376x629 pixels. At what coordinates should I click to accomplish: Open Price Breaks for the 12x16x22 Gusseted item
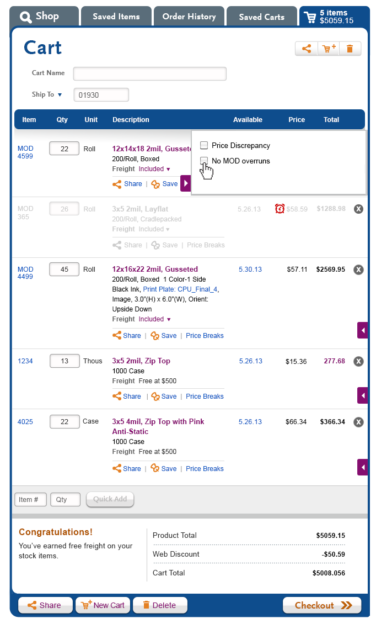click(x=205, y=336)
